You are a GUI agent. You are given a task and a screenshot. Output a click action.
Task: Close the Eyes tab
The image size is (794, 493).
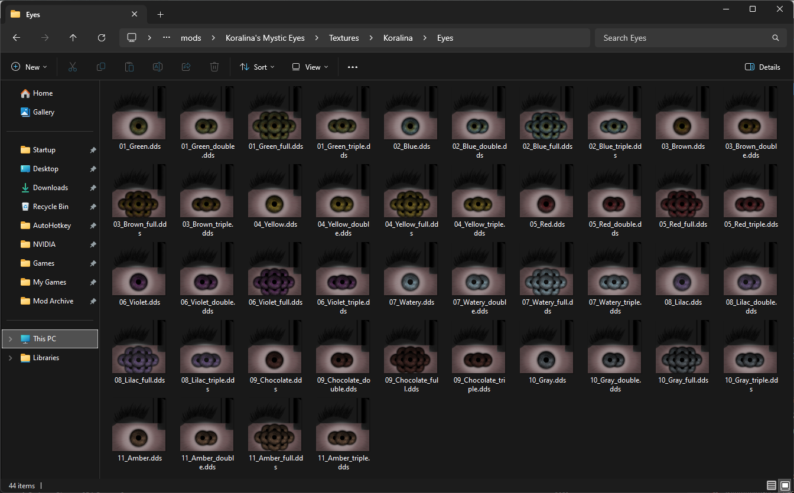point(135,14)
